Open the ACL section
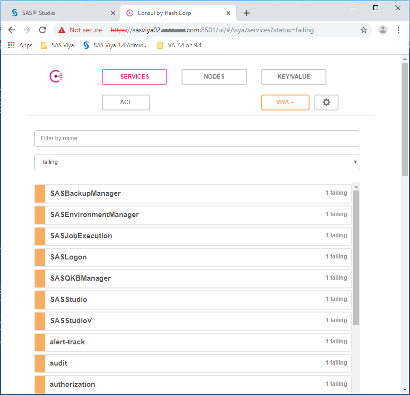 point(126,102)
